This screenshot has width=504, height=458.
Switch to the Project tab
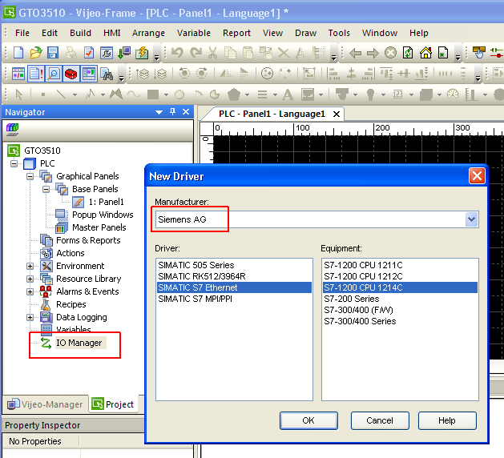tap(113, 404)
